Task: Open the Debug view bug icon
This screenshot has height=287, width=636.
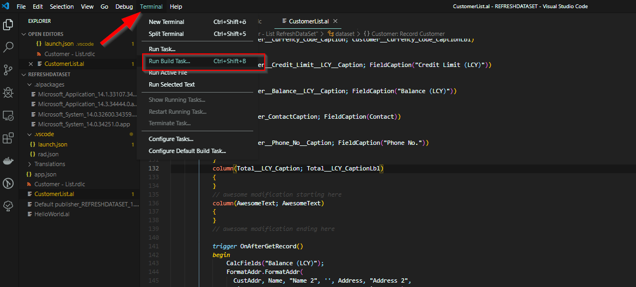Action: click(x=8, y=93)
